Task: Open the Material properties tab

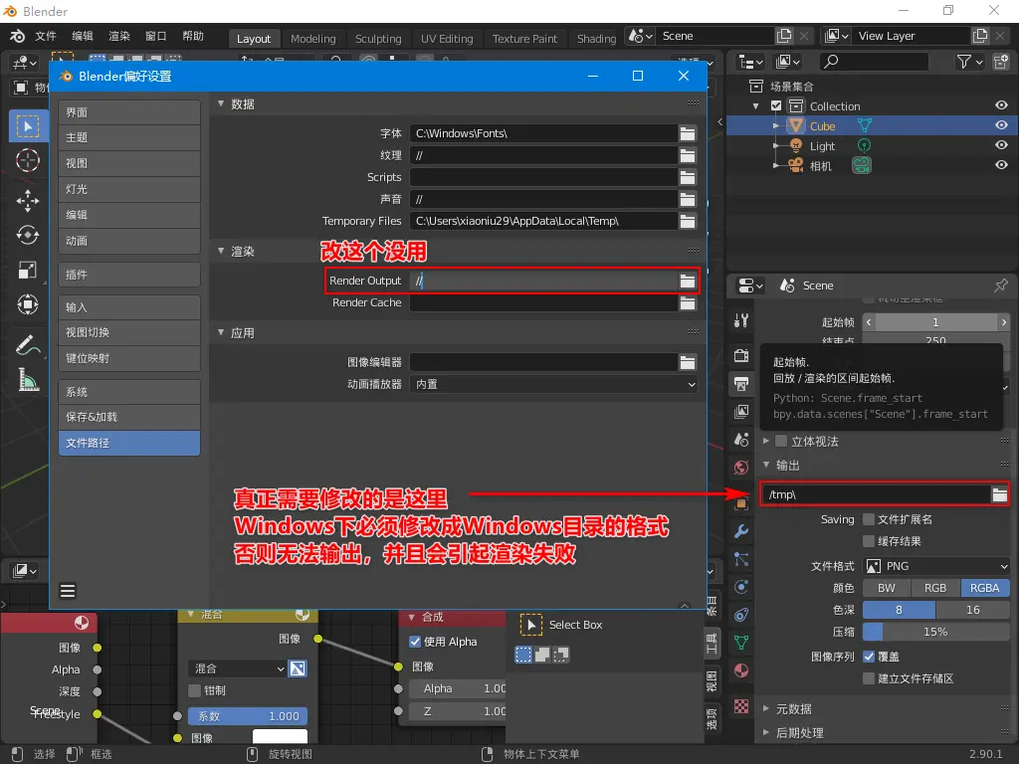Action: point(741,671)
